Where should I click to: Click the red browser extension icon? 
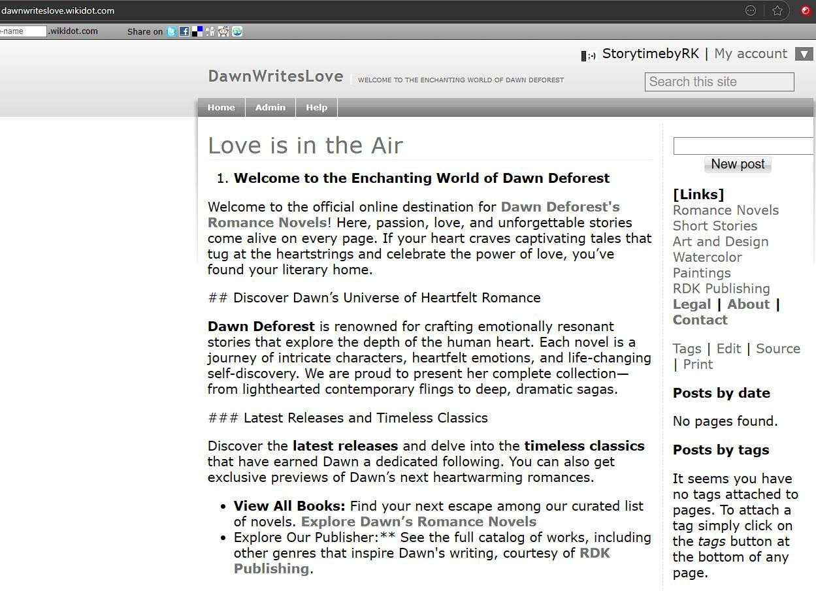pos(806,10)
